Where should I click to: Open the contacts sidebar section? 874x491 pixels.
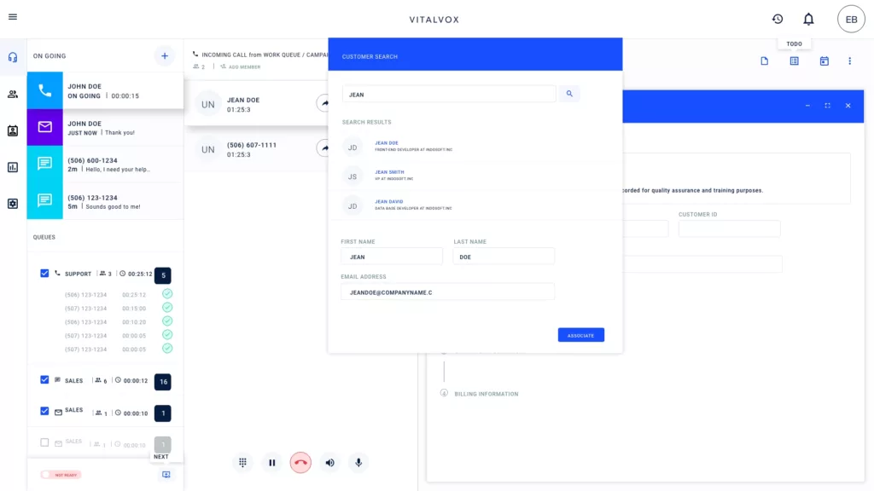pos(11,94)
